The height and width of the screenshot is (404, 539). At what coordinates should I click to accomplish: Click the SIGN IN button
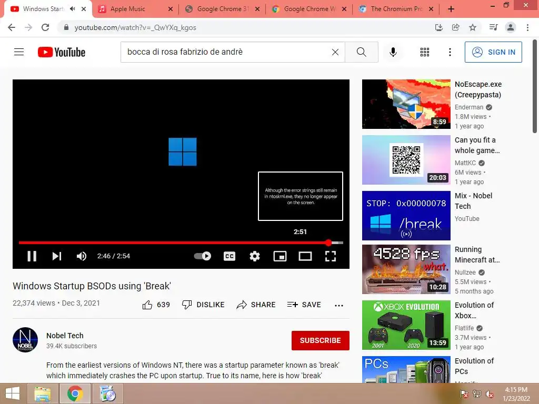click(493, 52)
